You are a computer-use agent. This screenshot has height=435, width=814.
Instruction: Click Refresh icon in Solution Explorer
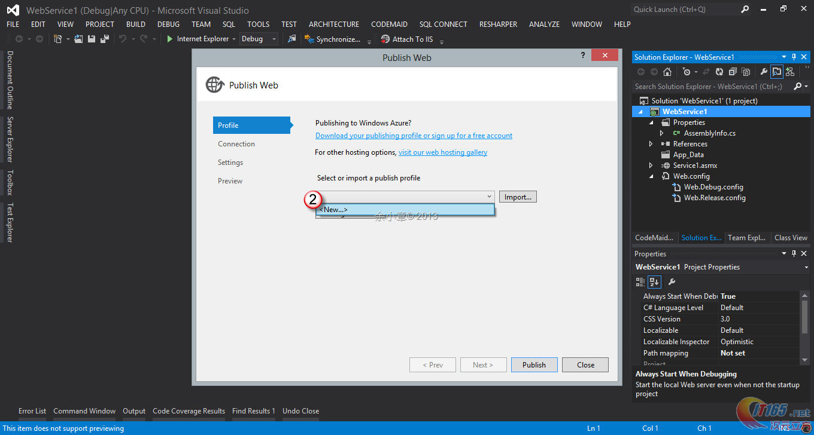tap(719, 72)
